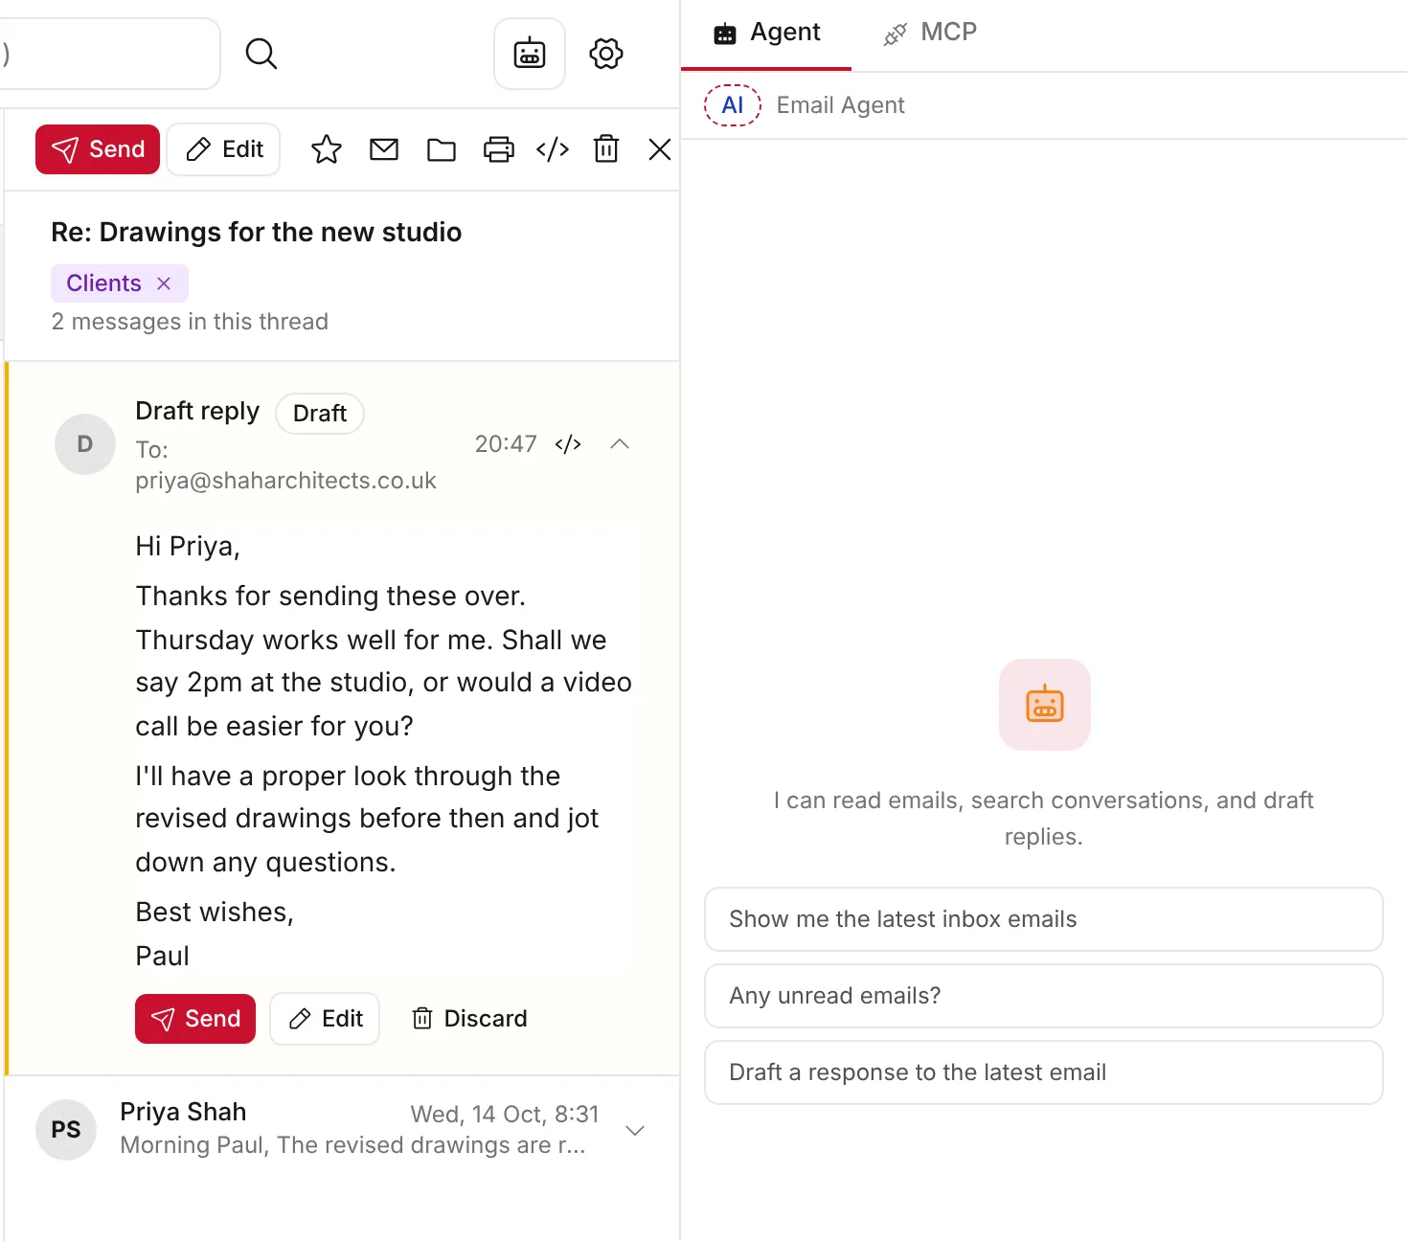
Task: Click the Clients label tag
Action: coord(103,283)
